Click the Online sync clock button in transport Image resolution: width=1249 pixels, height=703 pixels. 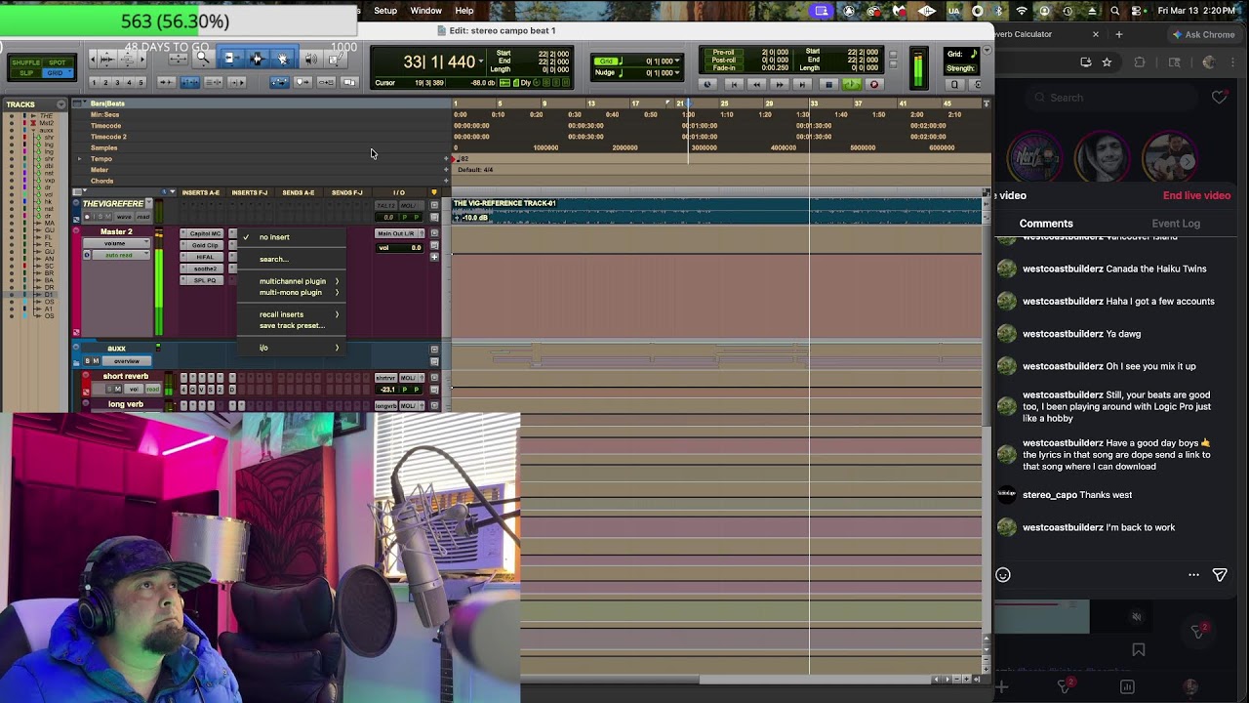(707, 84)
